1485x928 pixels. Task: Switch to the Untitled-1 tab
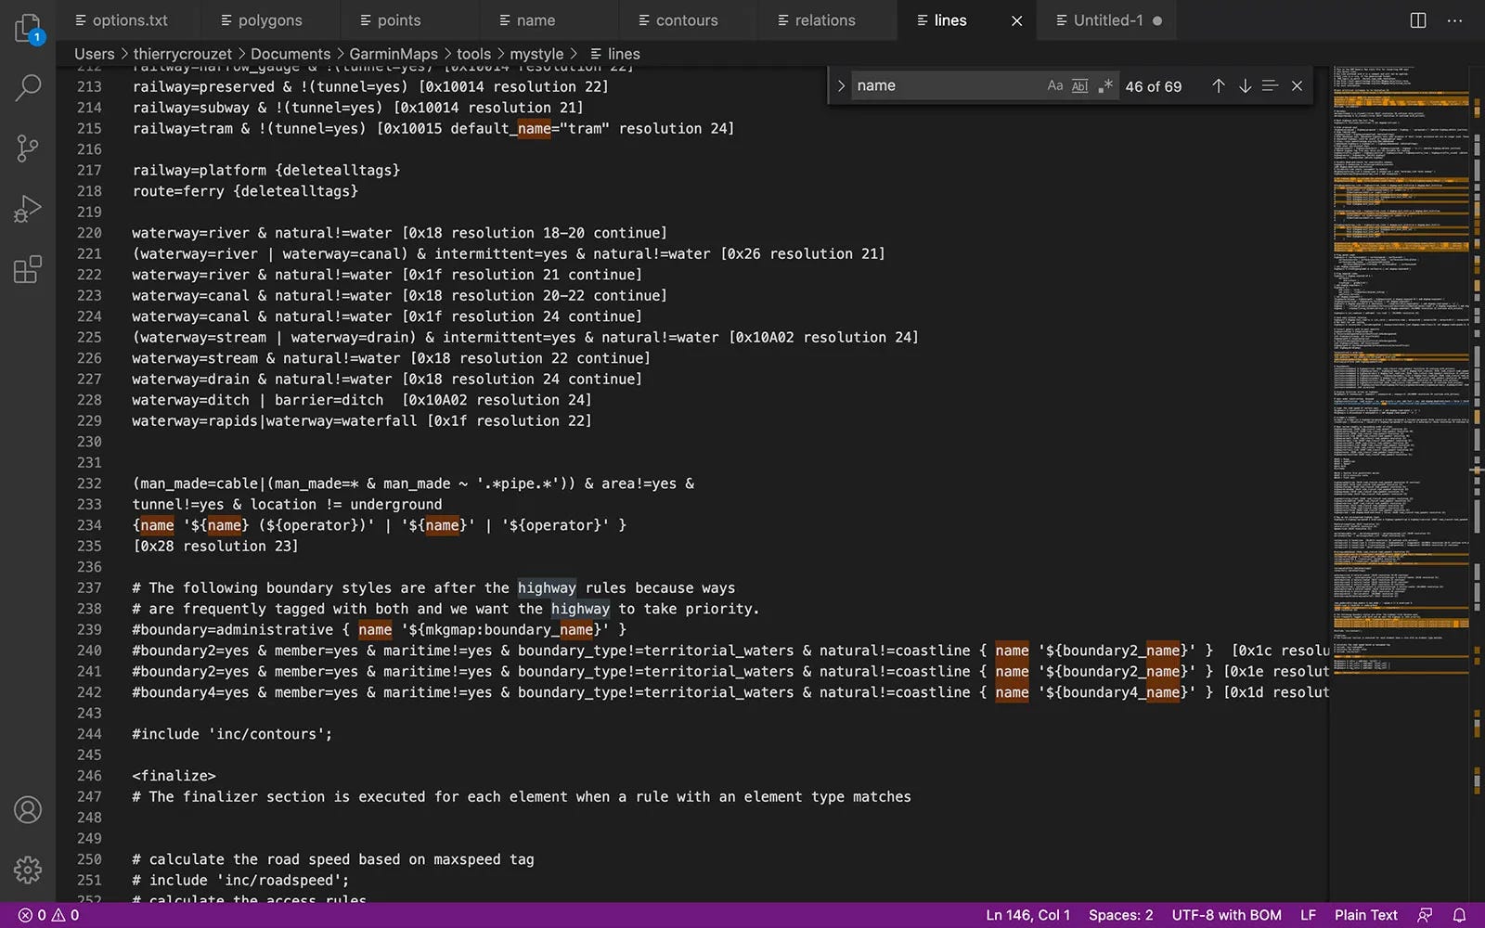click(1108, 20)
